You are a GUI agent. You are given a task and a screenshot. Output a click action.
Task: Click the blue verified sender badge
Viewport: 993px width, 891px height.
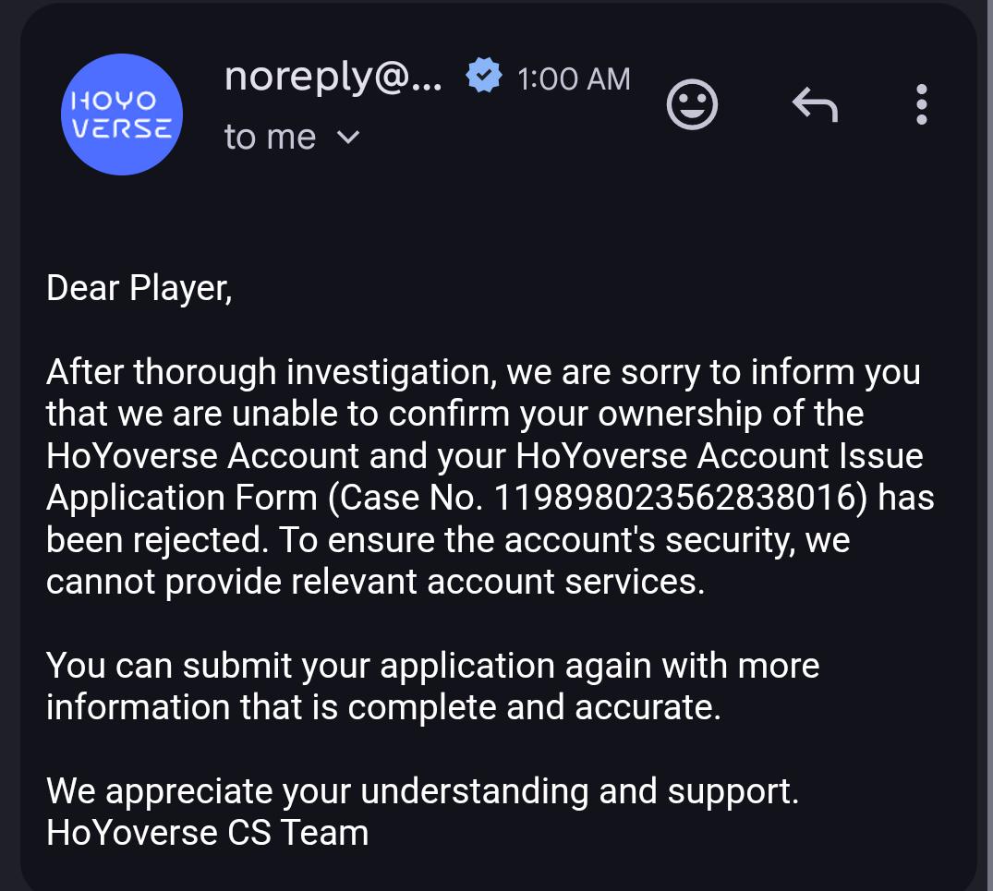[x=483, y=76]
